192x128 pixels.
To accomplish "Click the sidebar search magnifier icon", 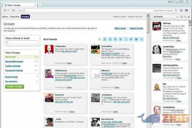I will pos(185,17).
